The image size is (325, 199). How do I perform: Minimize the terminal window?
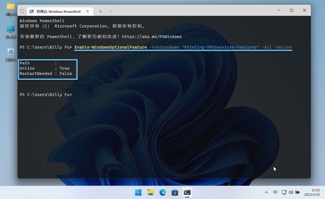(x=279, y=10)
